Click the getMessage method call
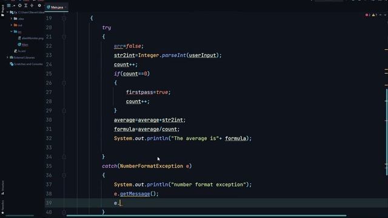This screenshot has width=388, height=218. point(135,194)
